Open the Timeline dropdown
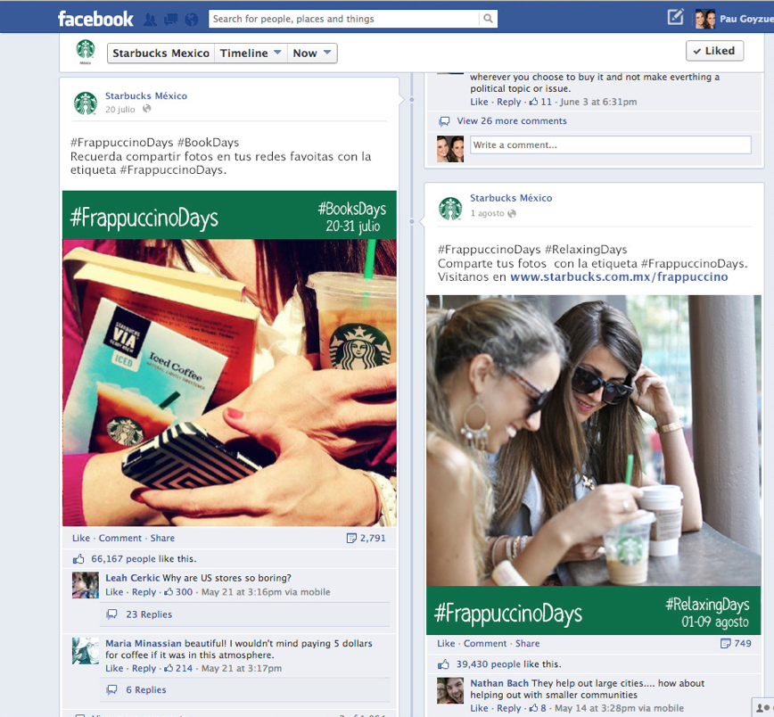The width and height of the screenshot is (774, 717). coord(251,53)
